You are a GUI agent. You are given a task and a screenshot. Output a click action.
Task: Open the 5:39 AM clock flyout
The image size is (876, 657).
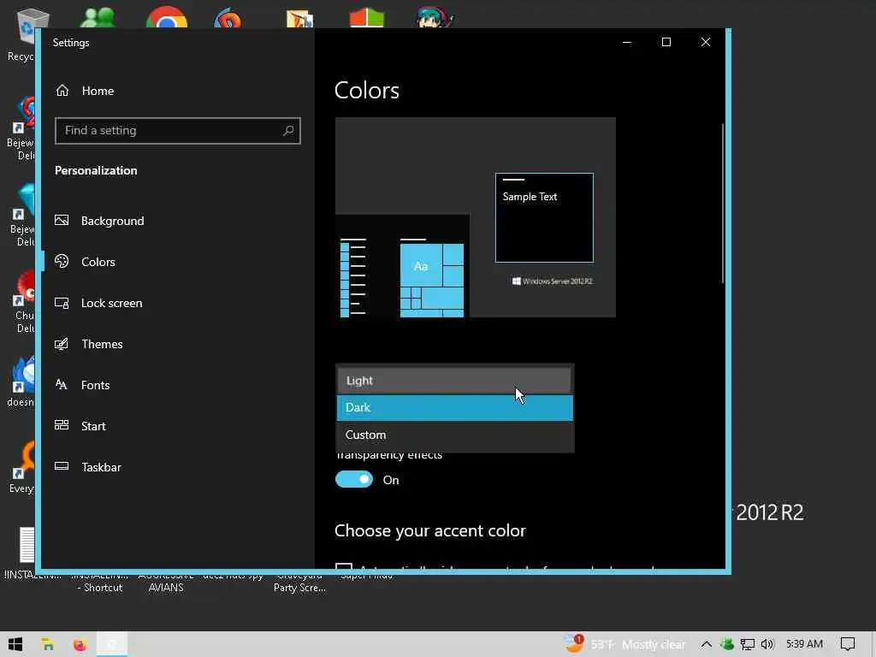804,644
